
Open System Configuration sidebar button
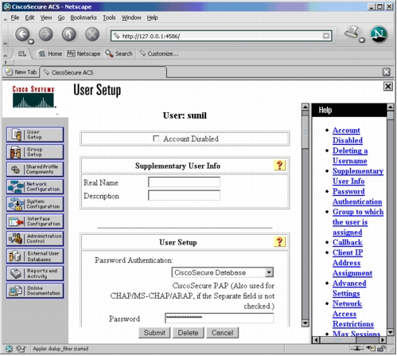pos(35,204)
